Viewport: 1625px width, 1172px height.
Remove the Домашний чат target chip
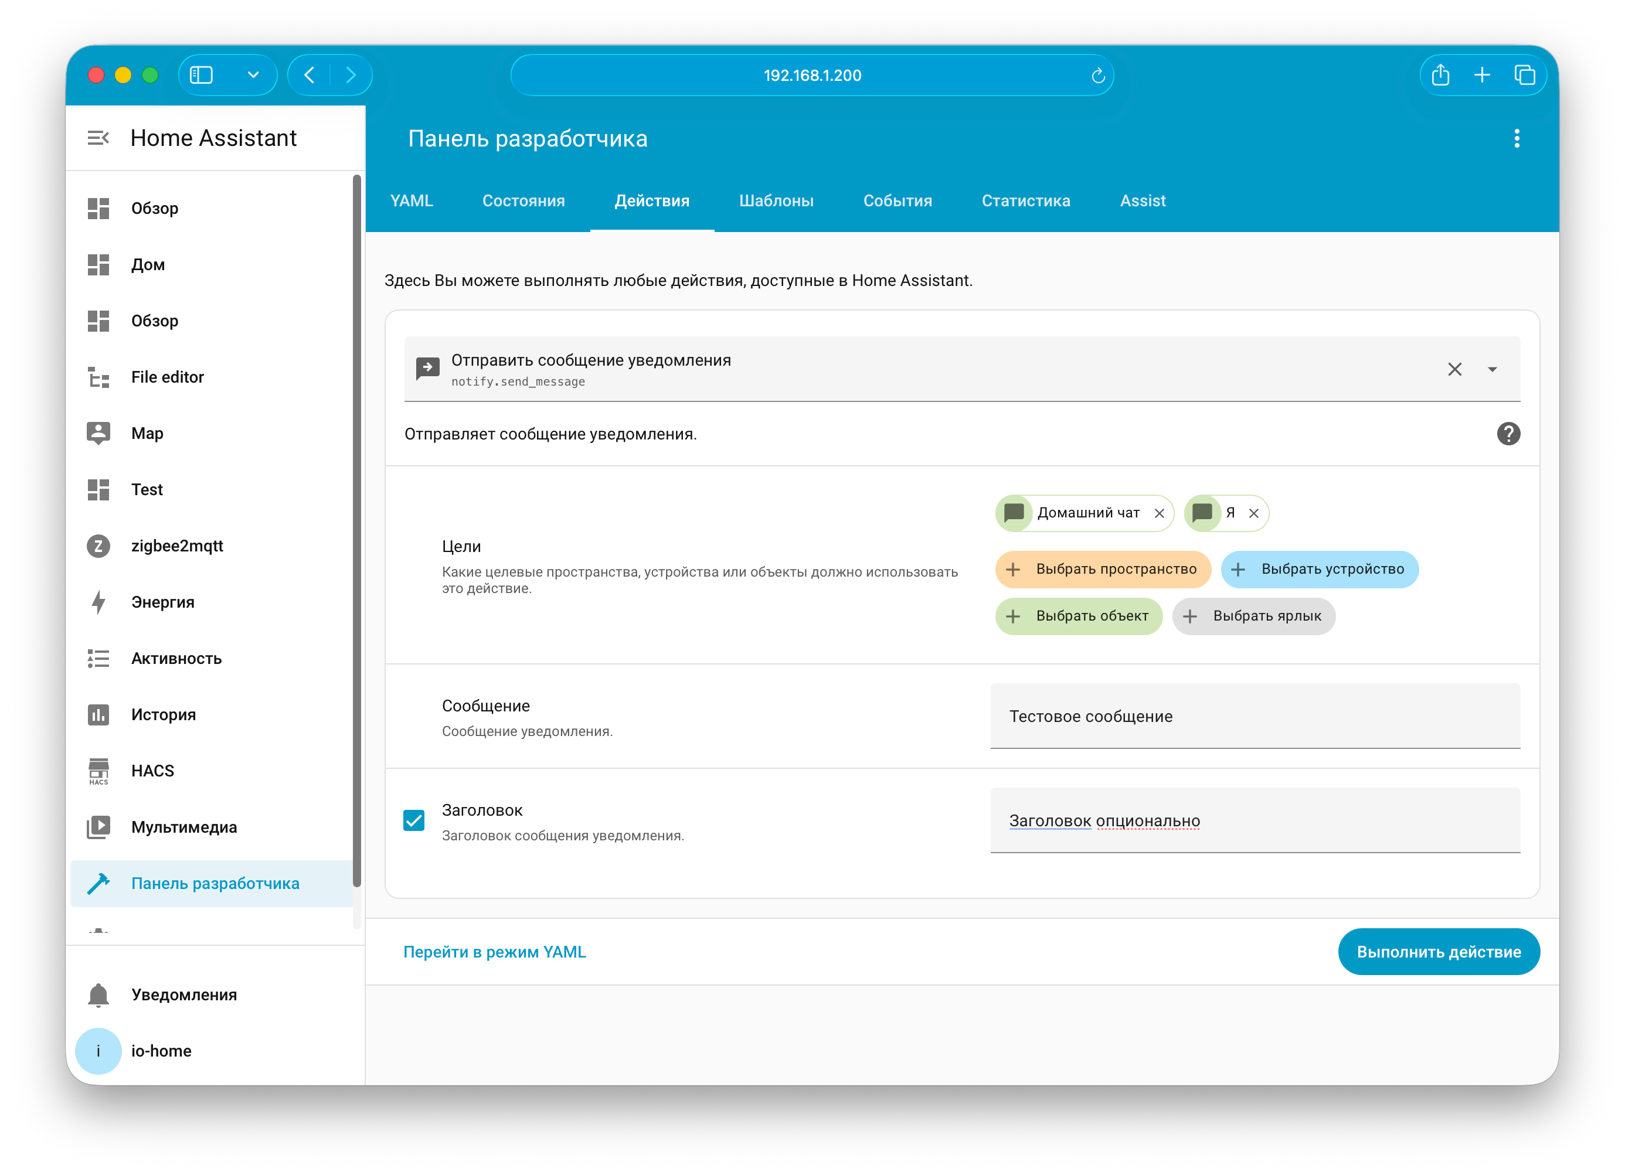[x=1158, y=513]
